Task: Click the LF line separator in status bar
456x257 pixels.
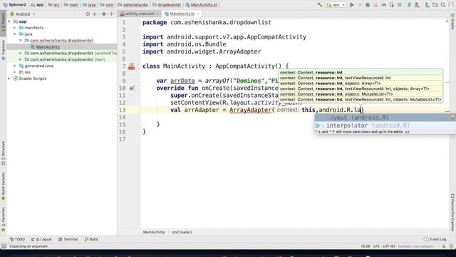Action: click(x=376, y=246)
